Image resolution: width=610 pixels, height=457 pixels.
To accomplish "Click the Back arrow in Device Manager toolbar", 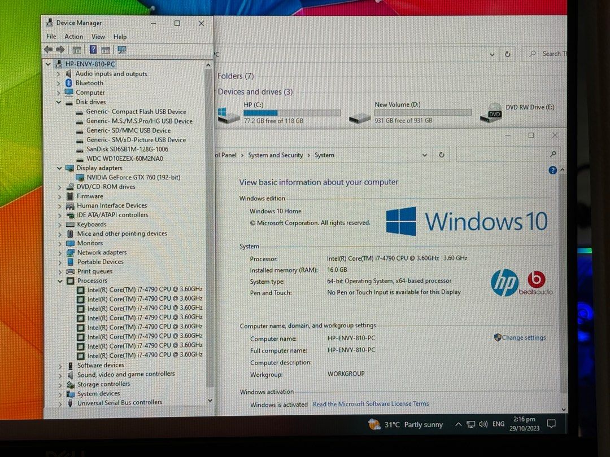I will pyautogui.click(x=49, y=50).
